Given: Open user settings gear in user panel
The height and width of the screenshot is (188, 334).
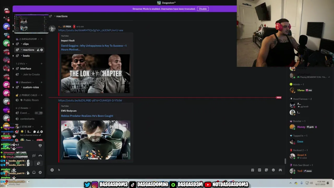Looking at the screenshot, I should coord(40,173).
